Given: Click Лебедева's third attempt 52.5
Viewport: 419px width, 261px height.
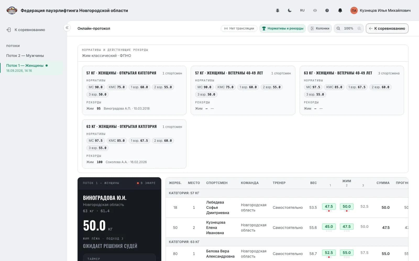Looking at the screenshot, I should tap(364, 206).
